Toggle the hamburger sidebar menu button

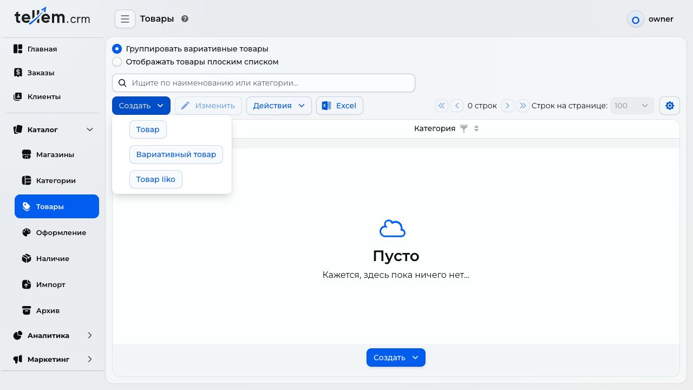pos(125,19)
